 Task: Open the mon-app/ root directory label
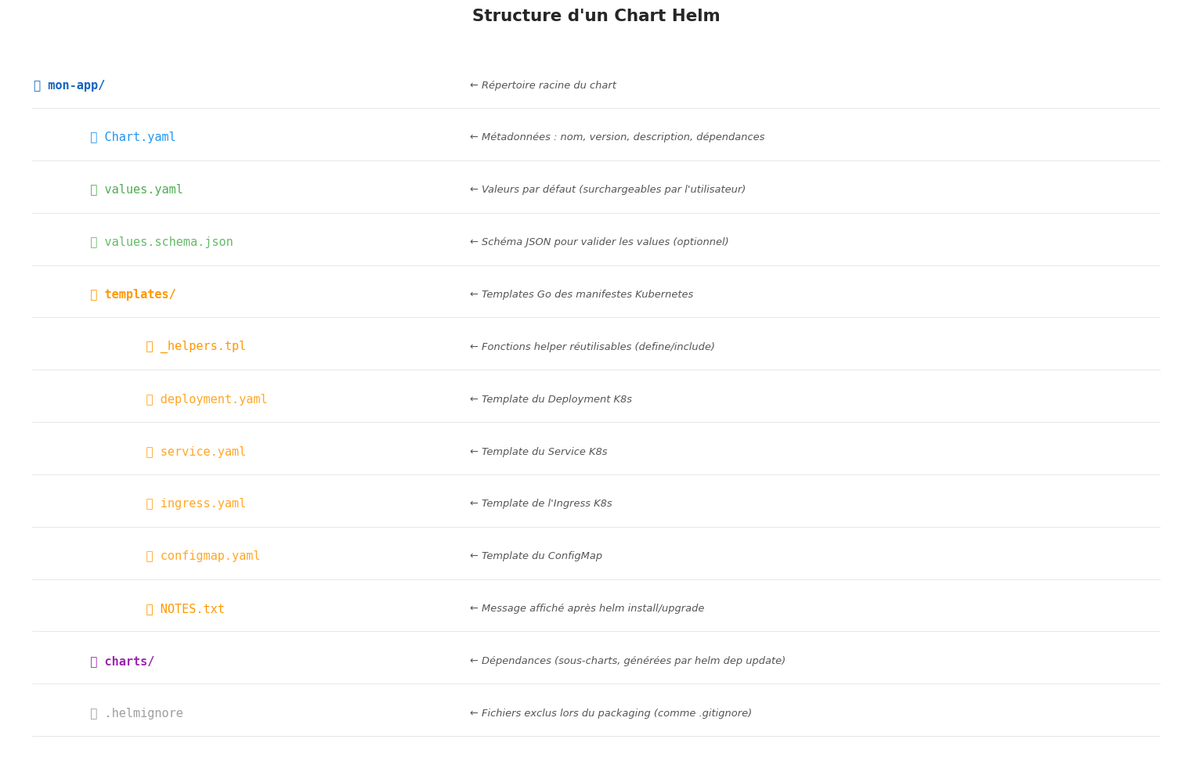tap(76, 86)
